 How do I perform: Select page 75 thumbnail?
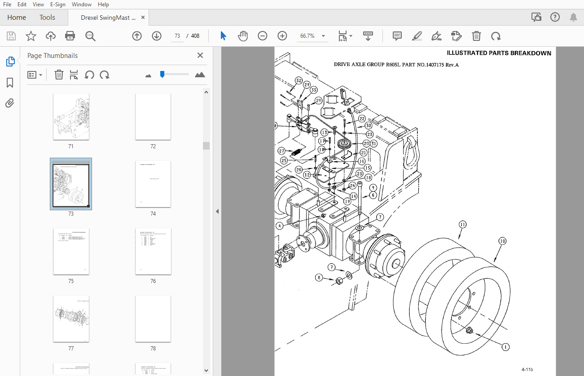tap(71, 251)
